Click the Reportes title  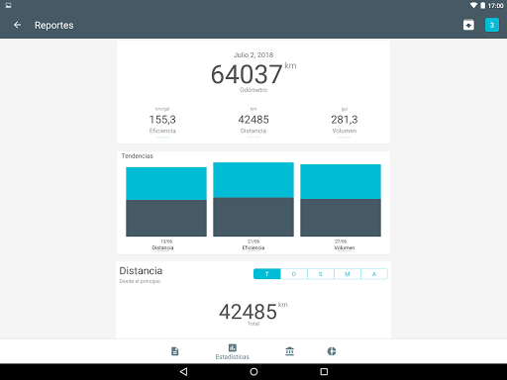[x=54, y=25]
